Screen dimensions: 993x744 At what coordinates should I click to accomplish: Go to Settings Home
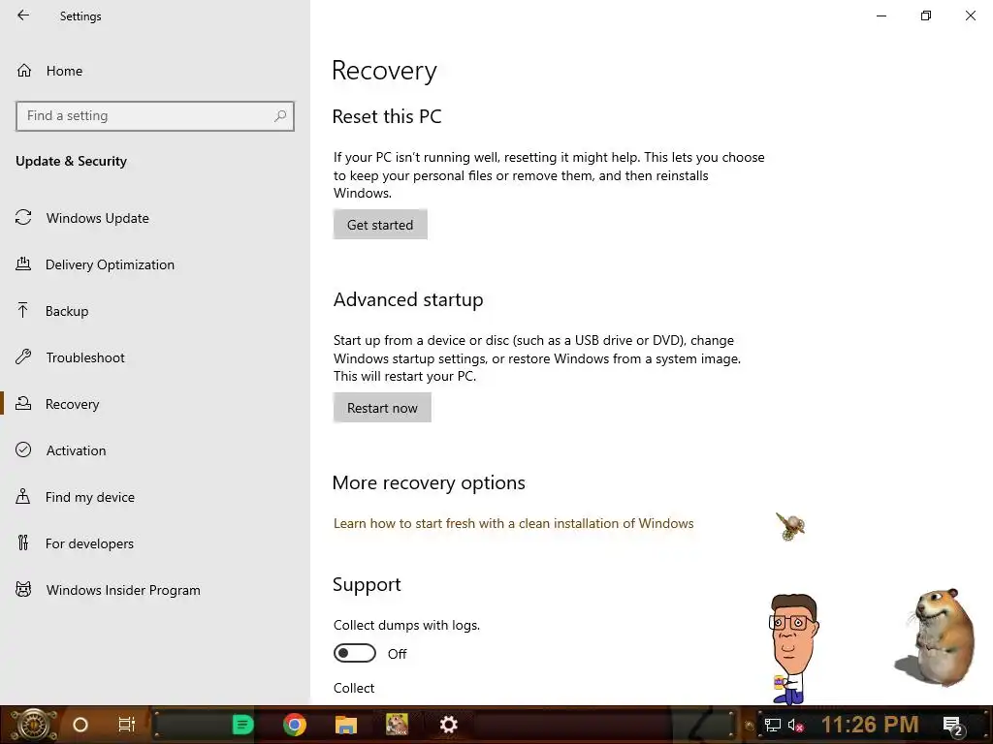pos(64,71)
